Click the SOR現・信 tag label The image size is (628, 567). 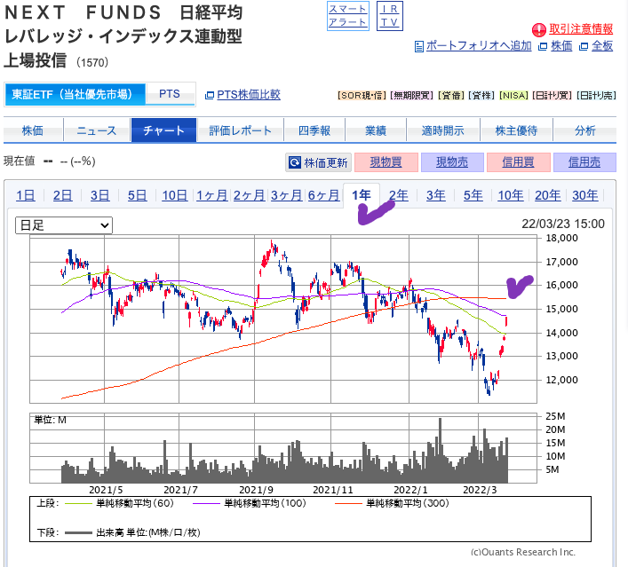tap(362, 96)
